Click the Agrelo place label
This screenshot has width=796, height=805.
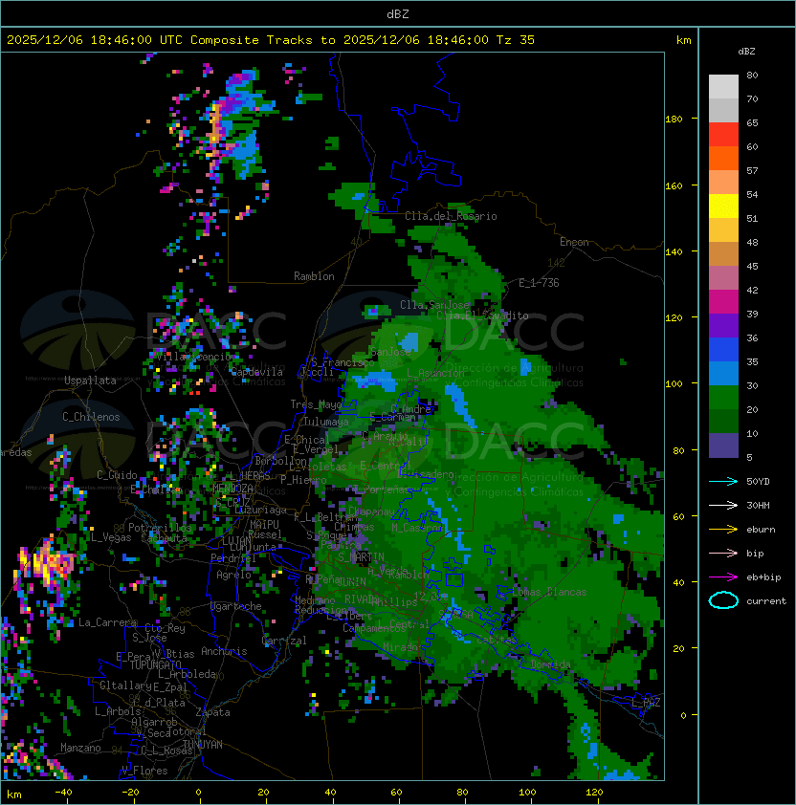click(233, 575)
